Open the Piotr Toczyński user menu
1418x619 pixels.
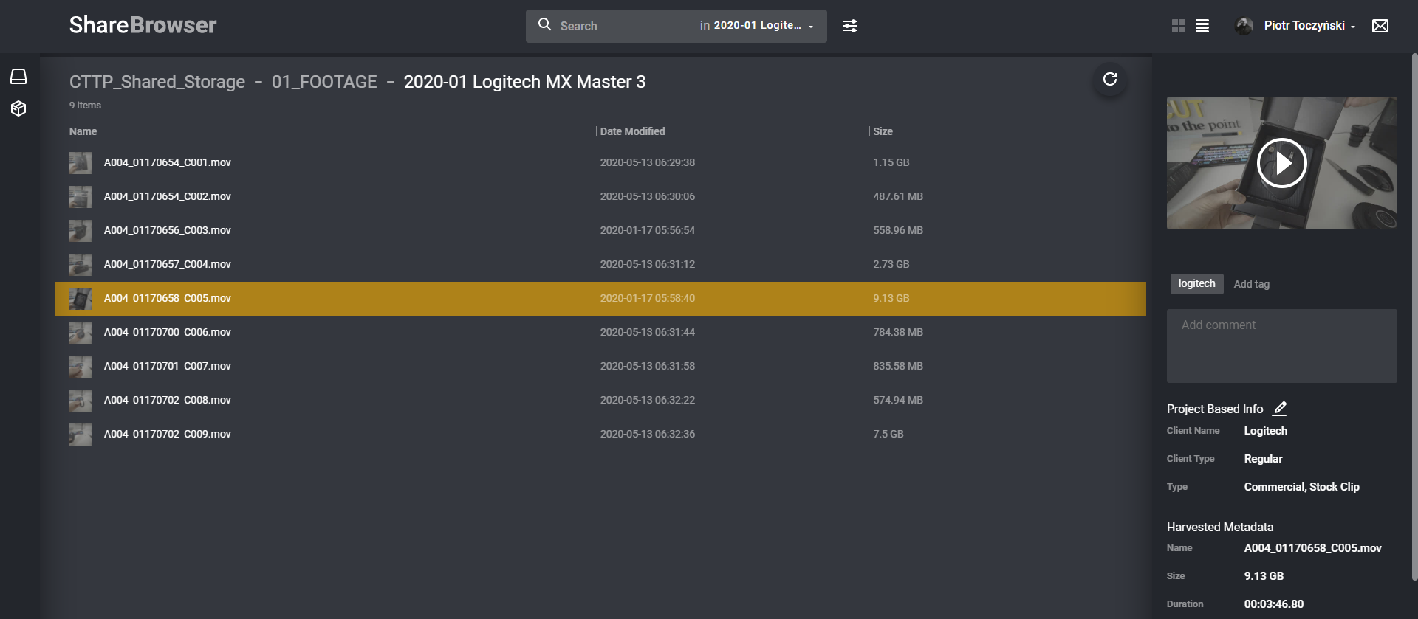click(1309, 26)
